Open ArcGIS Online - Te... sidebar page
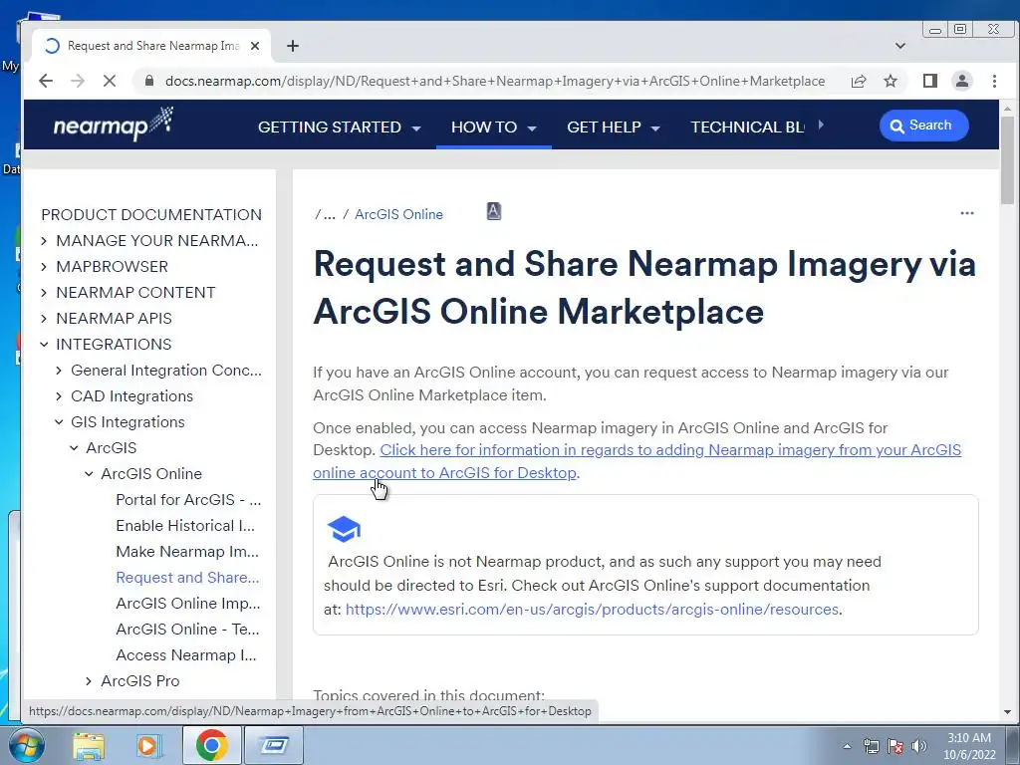 187,630
